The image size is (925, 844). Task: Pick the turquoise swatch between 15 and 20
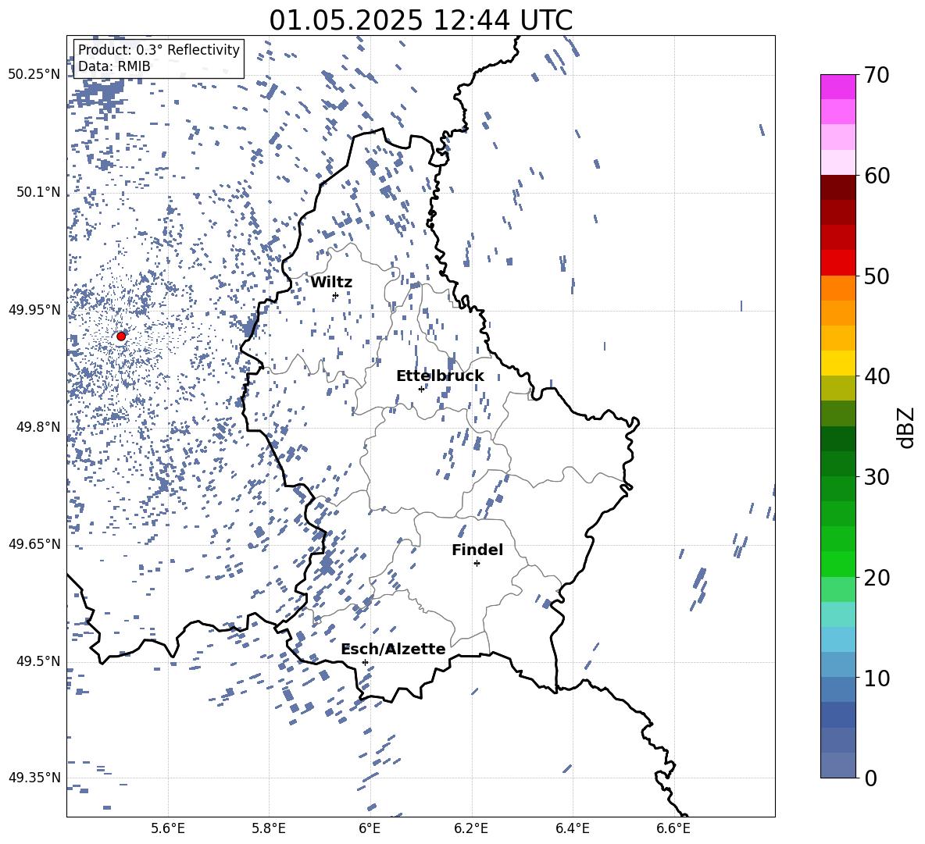tap(838, 614)
